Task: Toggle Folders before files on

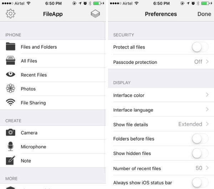Action: click(x=200, y=139)
